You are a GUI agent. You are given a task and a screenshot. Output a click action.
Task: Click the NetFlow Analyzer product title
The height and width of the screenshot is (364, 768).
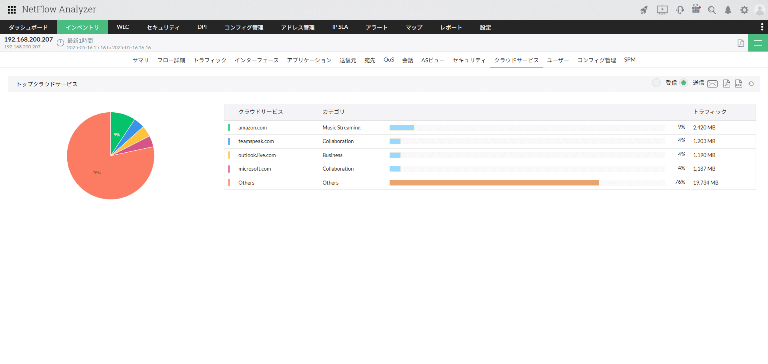click(x=59, y=10)
